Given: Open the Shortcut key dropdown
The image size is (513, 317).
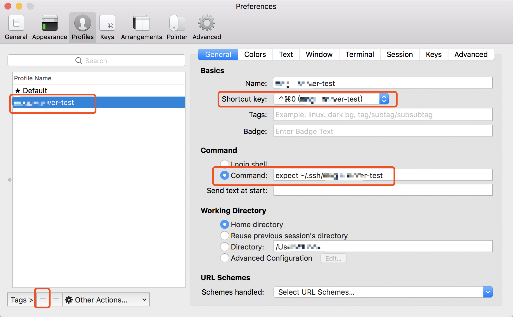Looking at the screenshot, I should point(384,99).
